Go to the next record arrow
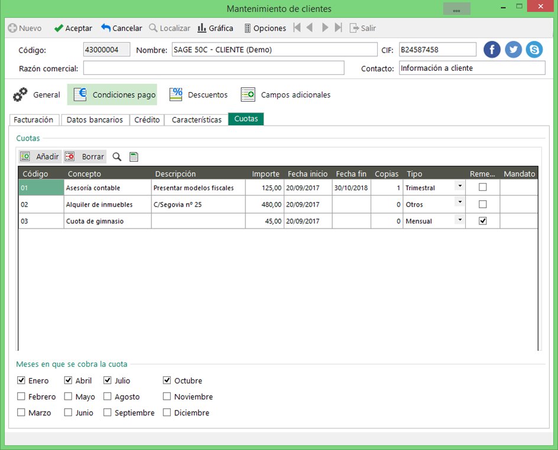Viewport: 558px width, 450px height. point(325,27)
